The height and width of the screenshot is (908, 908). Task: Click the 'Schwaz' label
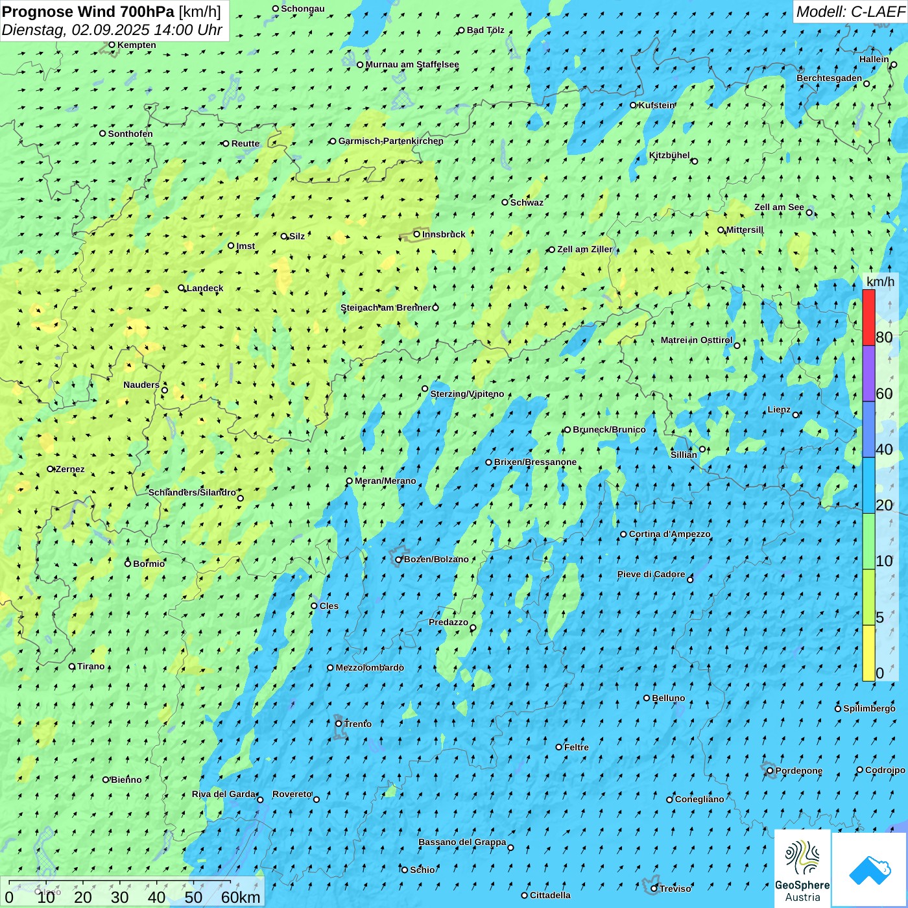(527, 202)
